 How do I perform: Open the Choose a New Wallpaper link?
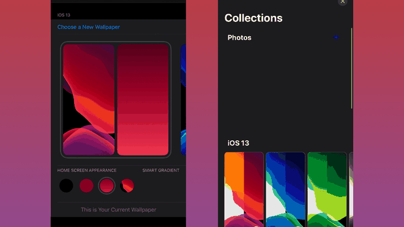(88, 27)
